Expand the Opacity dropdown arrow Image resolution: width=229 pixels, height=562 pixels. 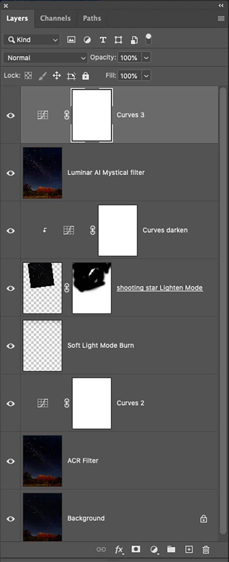[146, 58]
